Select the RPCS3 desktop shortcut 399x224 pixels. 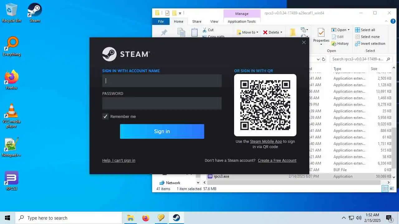[x=12, y=181]
